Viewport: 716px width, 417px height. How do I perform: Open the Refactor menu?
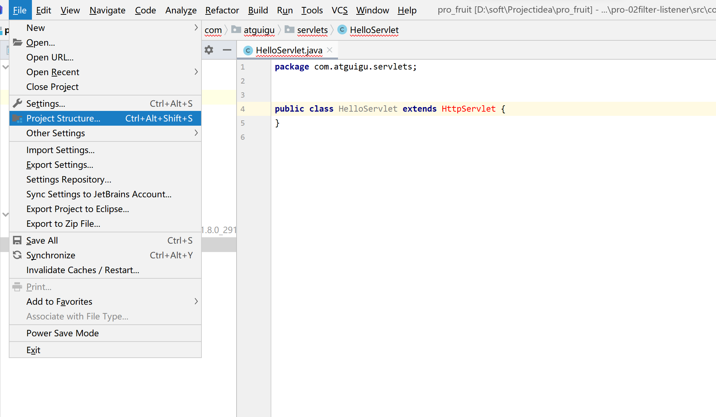point(222,10)
